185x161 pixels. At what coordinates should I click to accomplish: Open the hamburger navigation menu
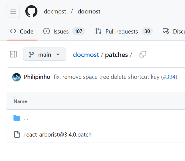(x=13, y=11)
